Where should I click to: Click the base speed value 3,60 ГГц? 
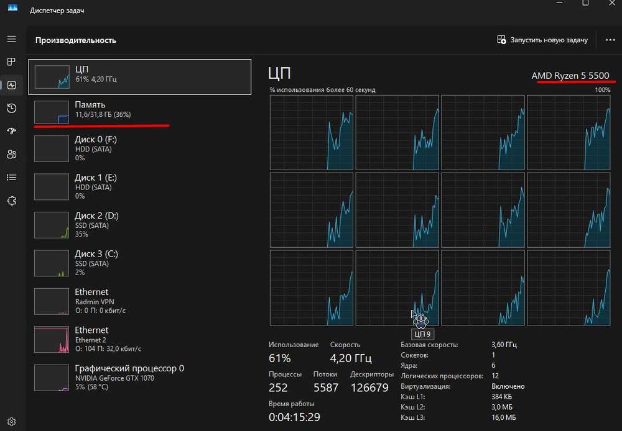[x=504, y=345]
